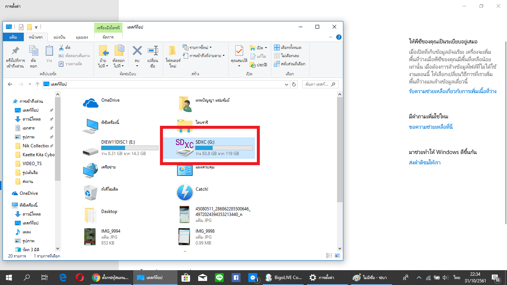Viewport: 507px width, 285px height.
Task: Open Opera from the taskbar
Action: pyautogui.click(x=79, y=278)
